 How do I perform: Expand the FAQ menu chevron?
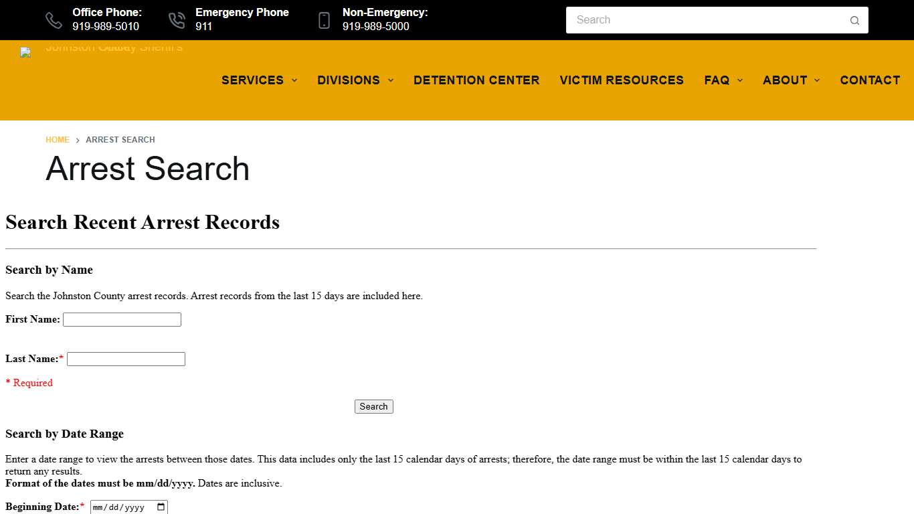click(x=740, y=80)
